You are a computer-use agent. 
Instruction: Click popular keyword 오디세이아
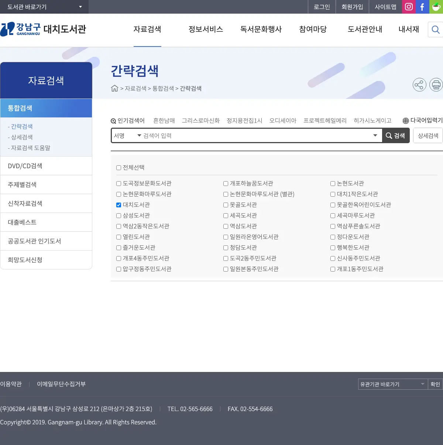click(283, 120)
